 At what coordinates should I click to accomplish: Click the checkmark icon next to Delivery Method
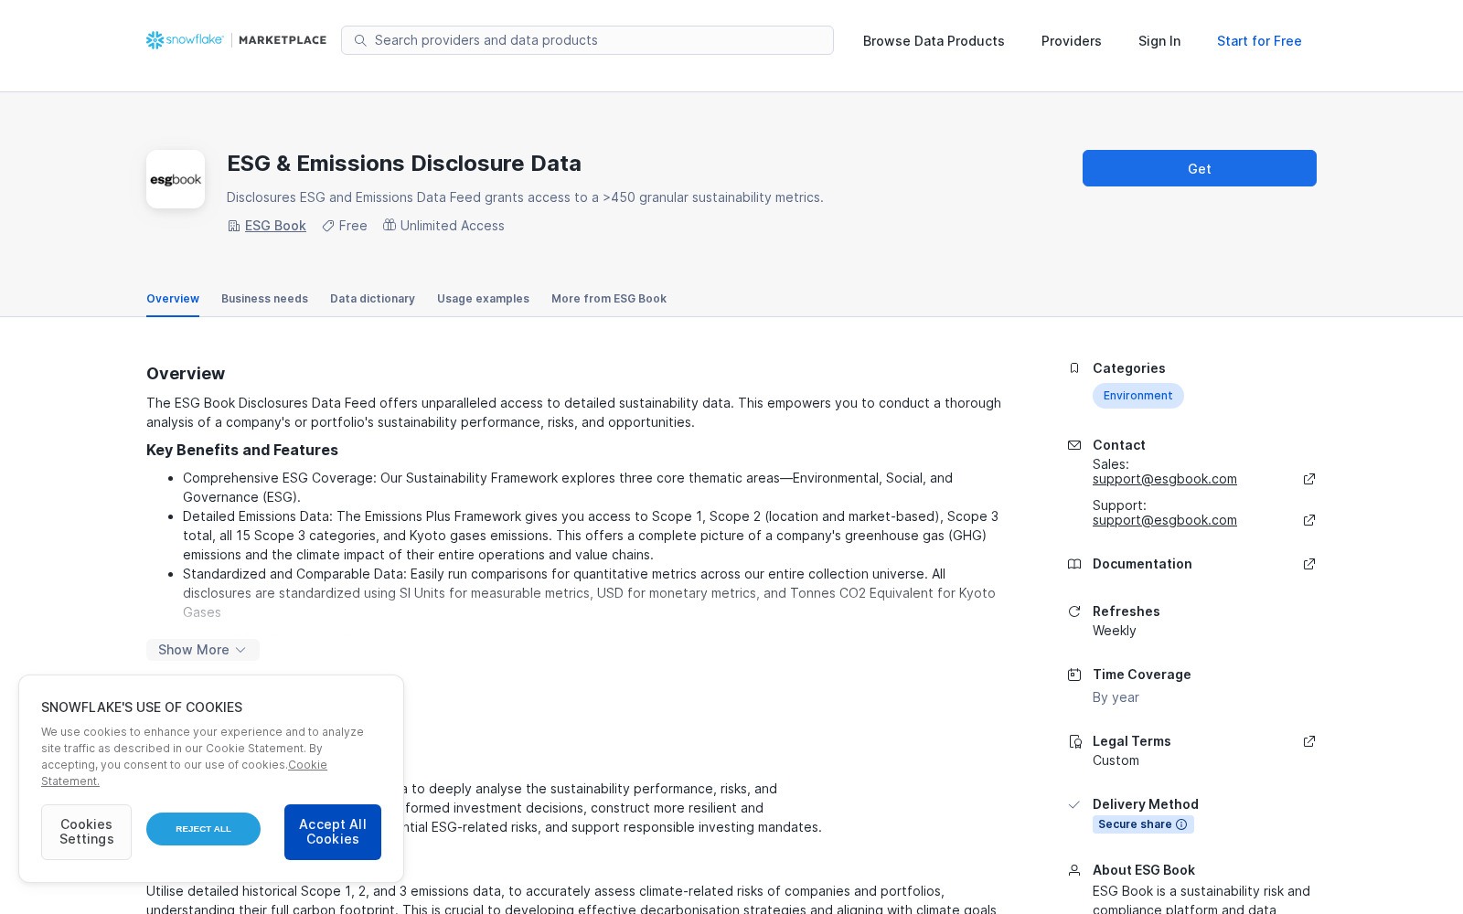[1074, 804]
